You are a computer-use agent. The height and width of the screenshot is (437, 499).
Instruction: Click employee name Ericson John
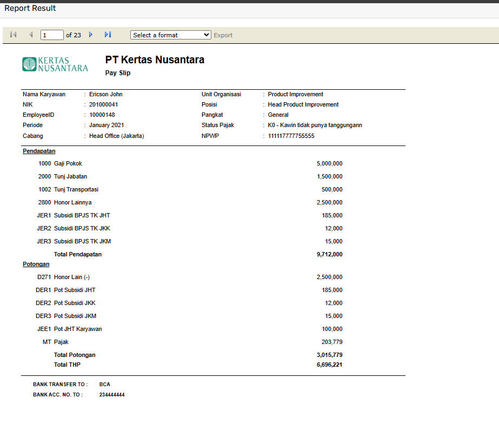click(x=106, y=94)
